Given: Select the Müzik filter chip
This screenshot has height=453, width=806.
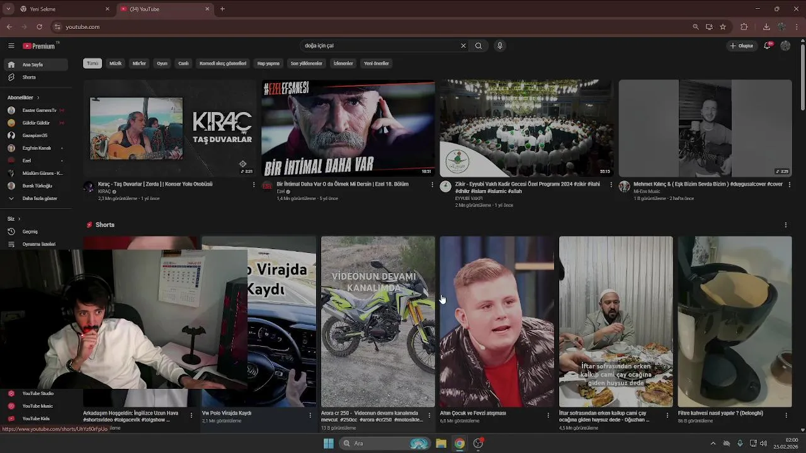Looking at the screenshot, I should tap(116, 64).
